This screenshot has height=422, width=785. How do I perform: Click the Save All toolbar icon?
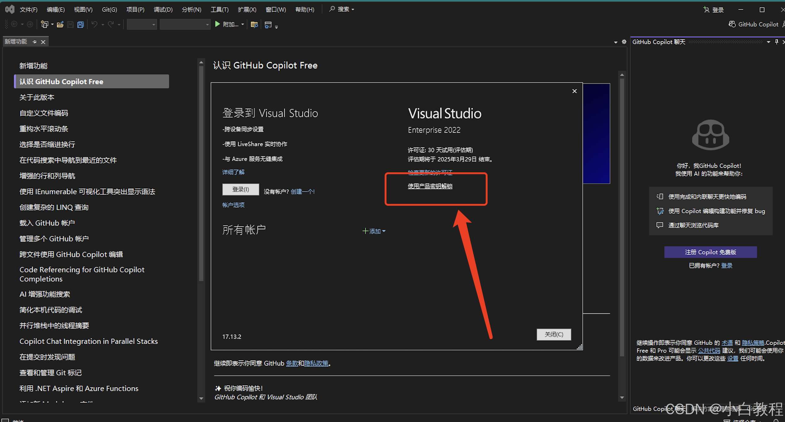coord(81,24)
